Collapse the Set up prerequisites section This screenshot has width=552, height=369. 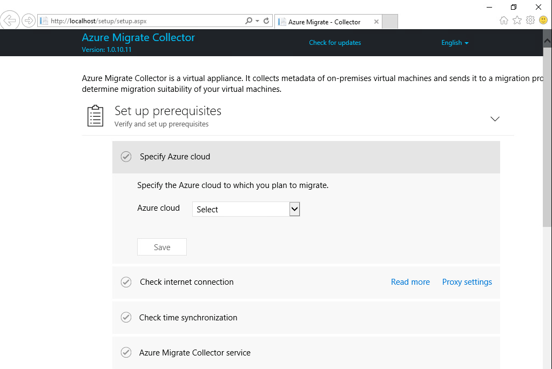click(495, 119)
